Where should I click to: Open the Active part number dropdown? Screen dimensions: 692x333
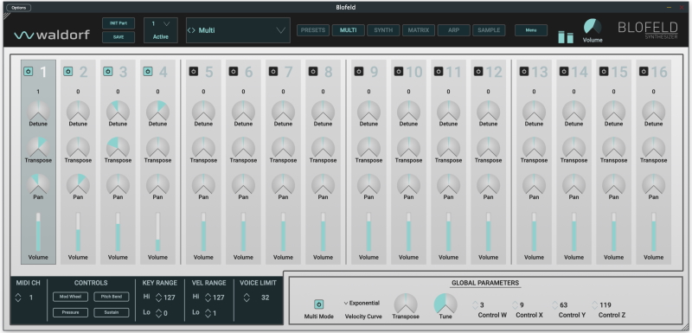[161, 24]
